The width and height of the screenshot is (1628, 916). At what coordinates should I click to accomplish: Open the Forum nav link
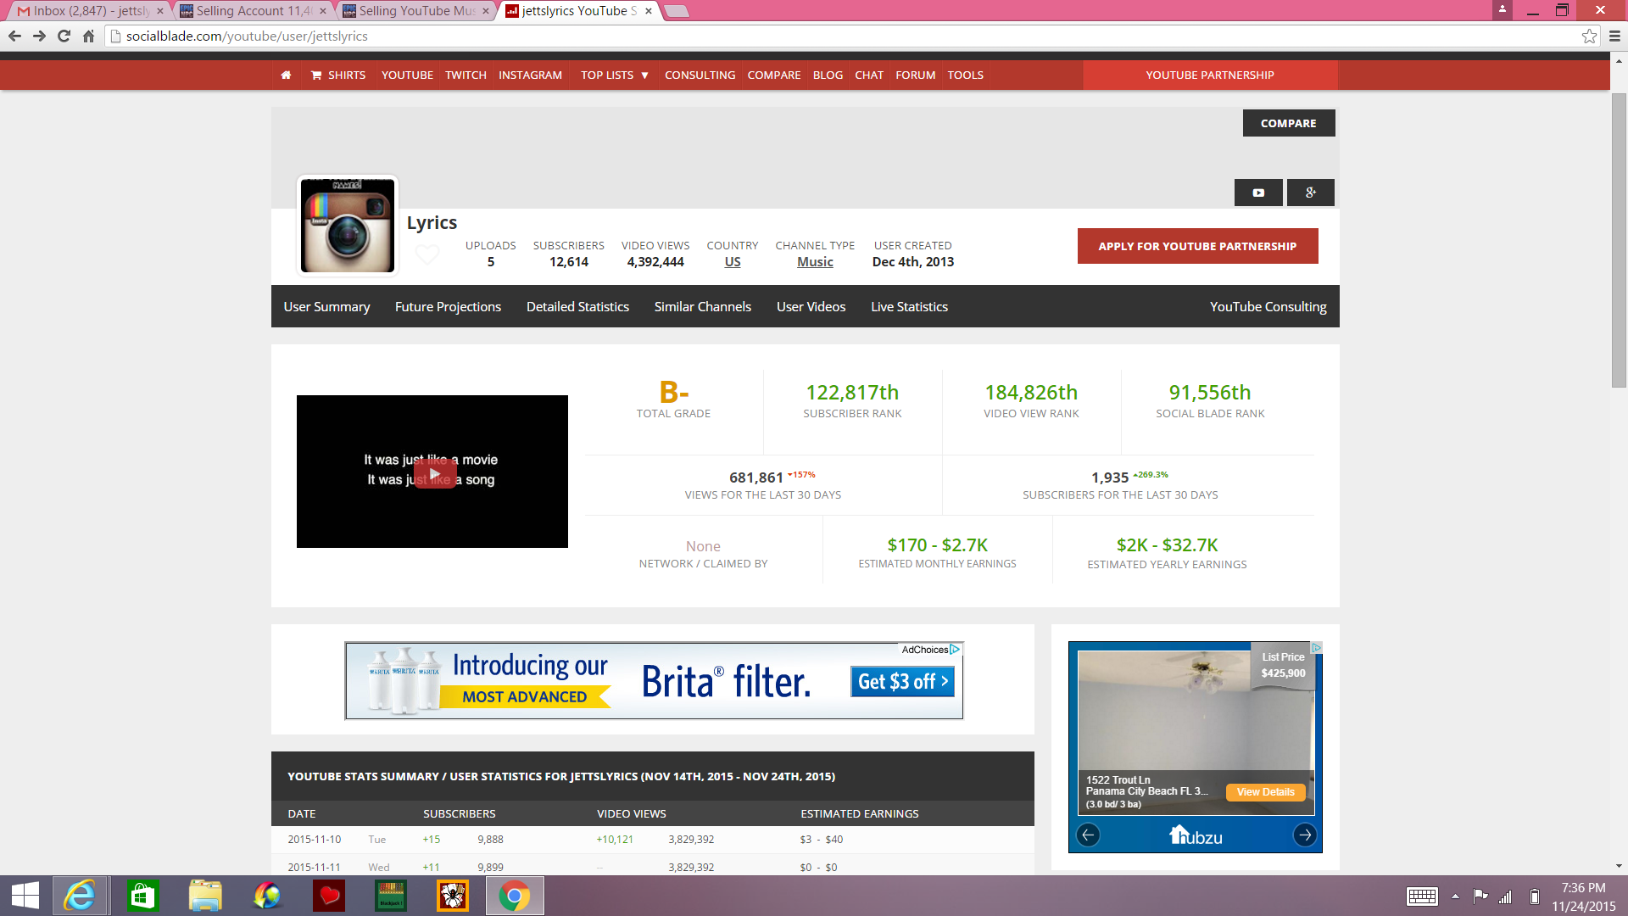(915, 75)
